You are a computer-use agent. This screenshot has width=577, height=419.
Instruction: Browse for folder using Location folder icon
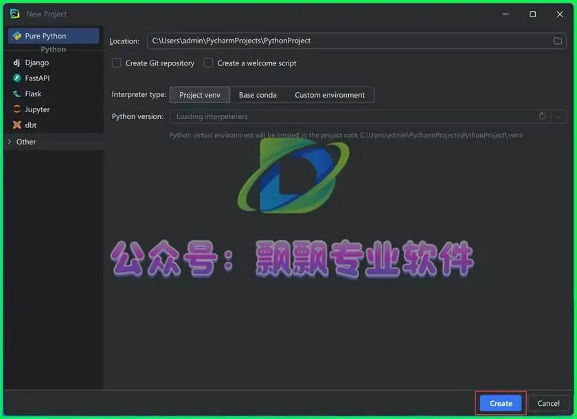coord(558,41)
